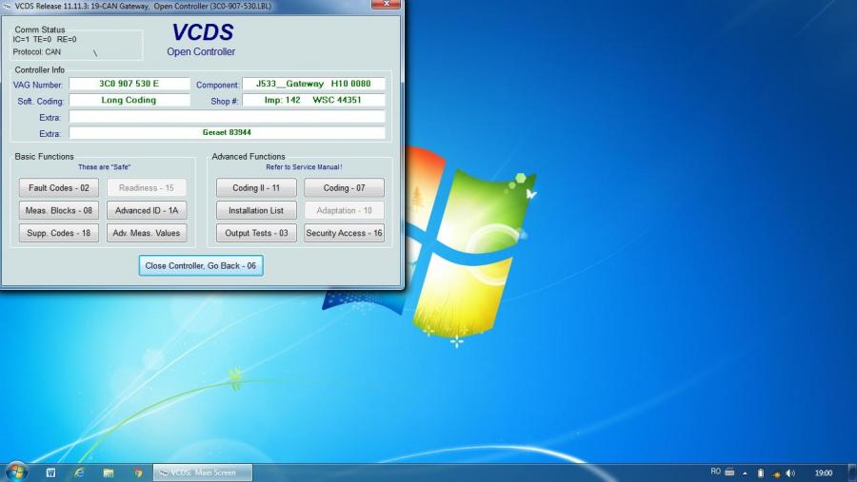Open Coding - 07 function
The image size is (857, 482).
click(x=344, y=188)
